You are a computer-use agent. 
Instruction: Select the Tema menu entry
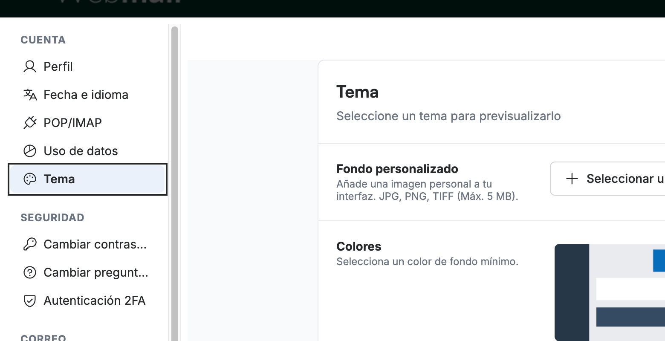[87, 179]
